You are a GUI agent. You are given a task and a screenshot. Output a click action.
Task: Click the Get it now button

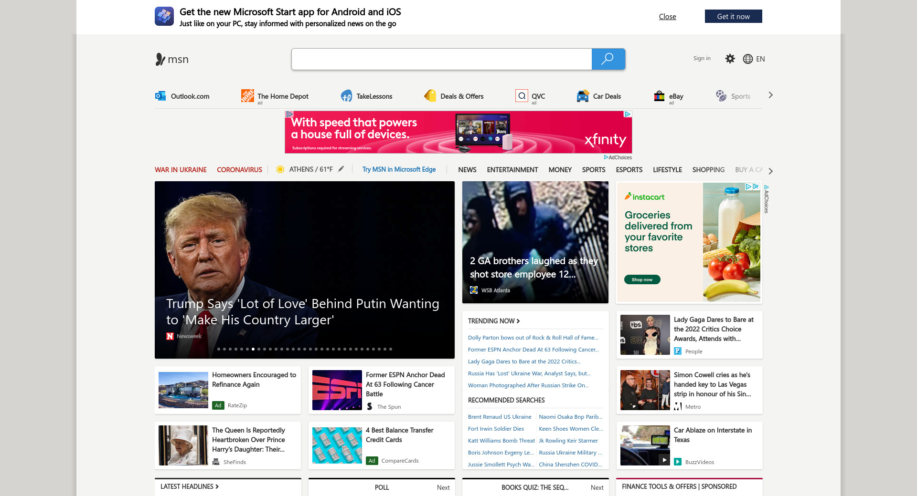[733, 16]
